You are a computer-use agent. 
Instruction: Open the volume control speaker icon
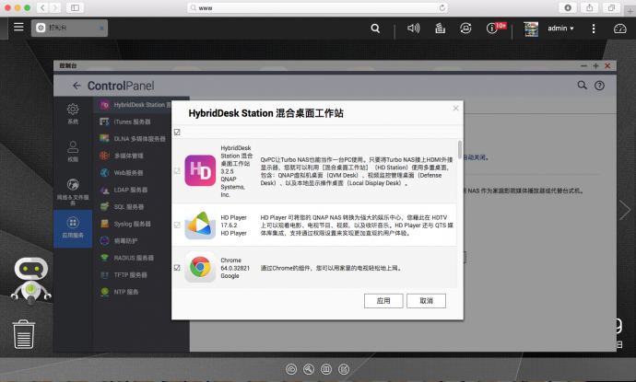413,28
